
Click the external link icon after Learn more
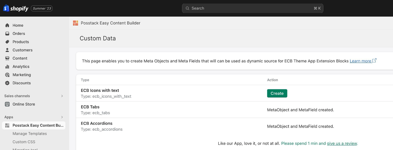pos(374,61)
